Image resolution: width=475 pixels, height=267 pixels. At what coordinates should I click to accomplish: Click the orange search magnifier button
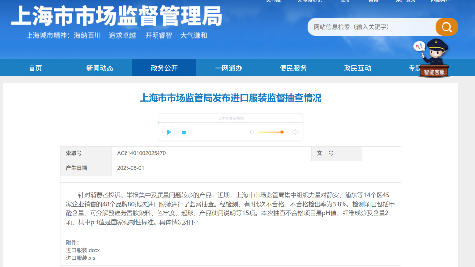tap(446, 27)
